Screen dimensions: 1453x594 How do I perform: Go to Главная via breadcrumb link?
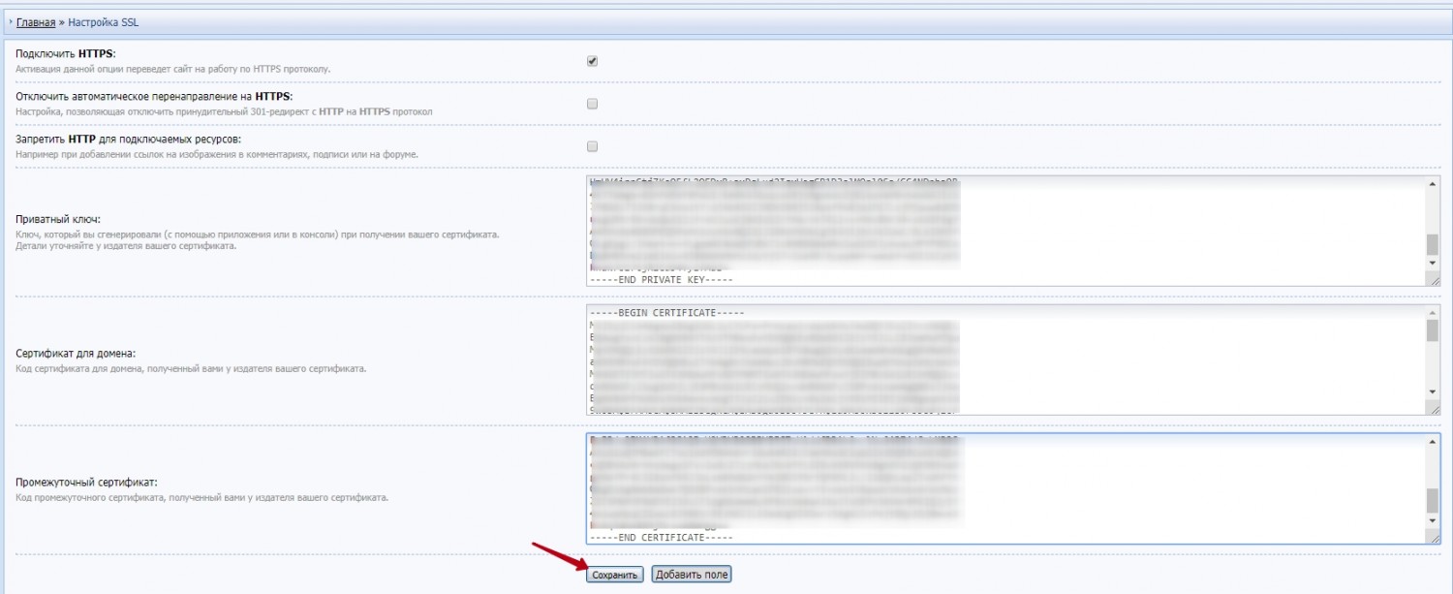pyautogui.click(x=36, y=21)
